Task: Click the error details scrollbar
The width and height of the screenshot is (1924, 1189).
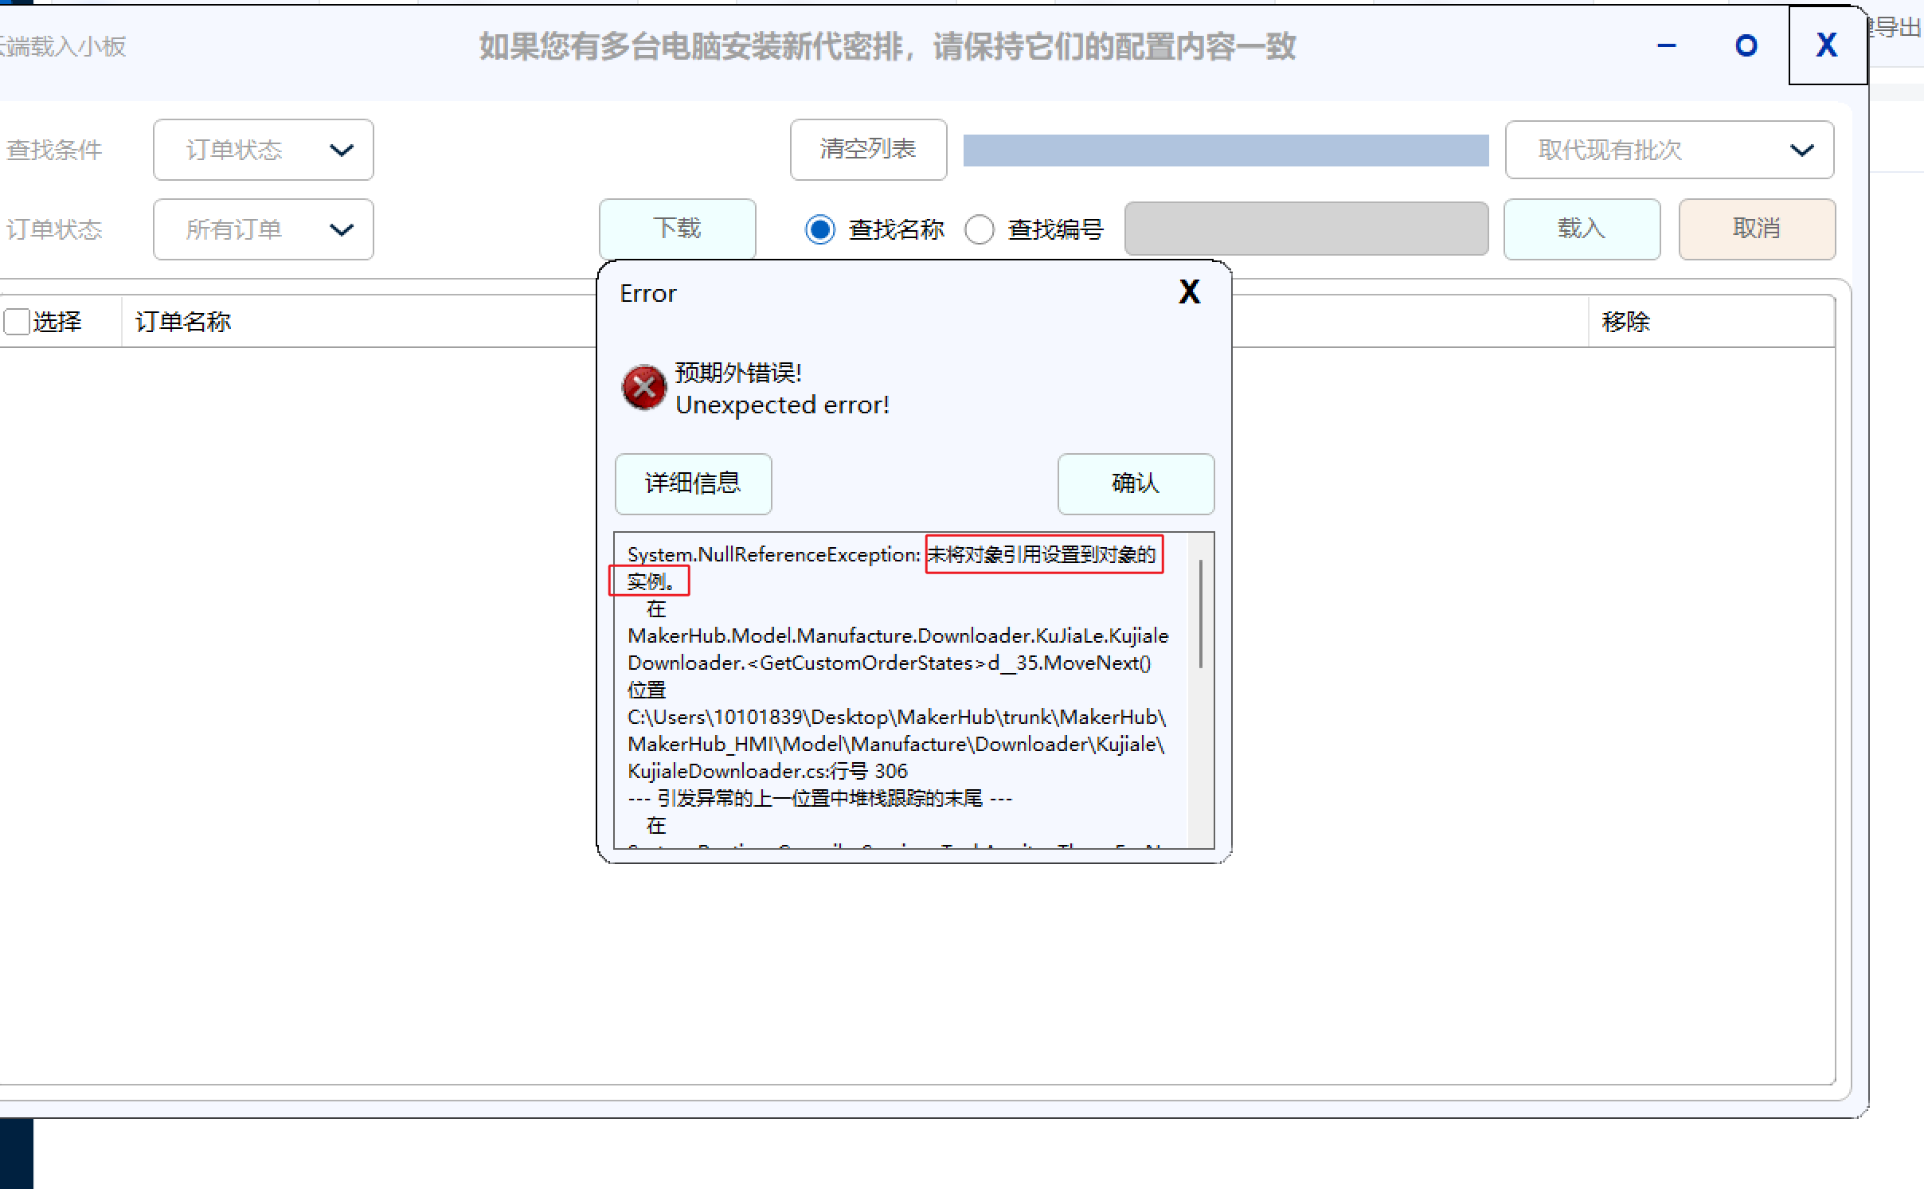Action: (x=1200, y=613)
